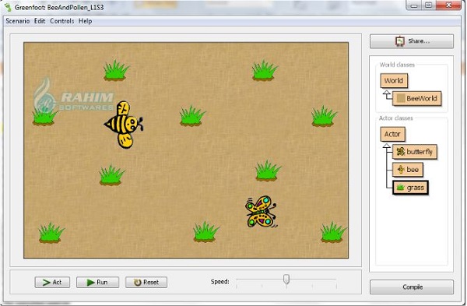This screenshot has width=467, height=306.
Task: Select the grass actor class
Action: coord(410,188)
